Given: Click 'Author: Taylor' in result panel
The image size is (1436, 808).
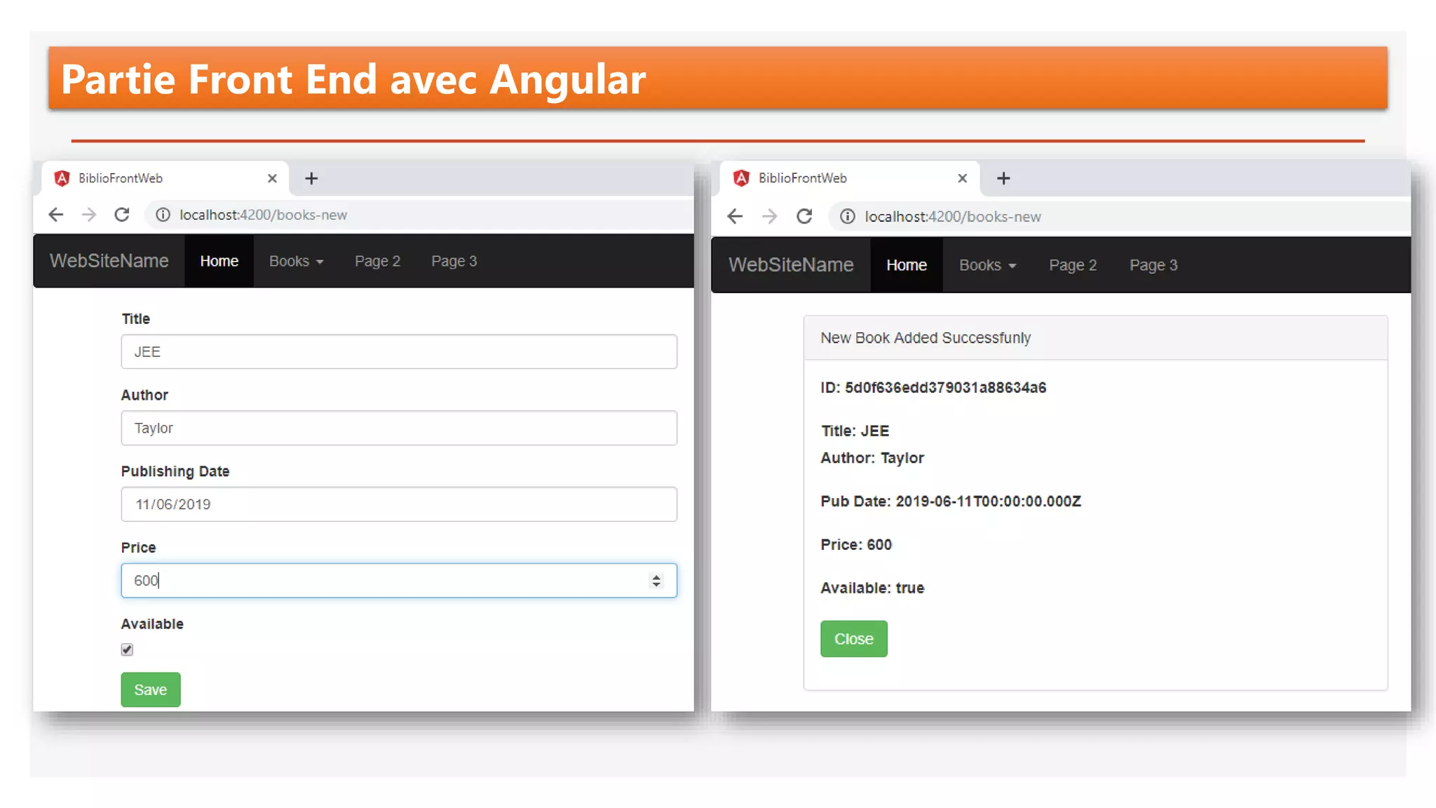Looking at the screenshot, I should (872, 458).
